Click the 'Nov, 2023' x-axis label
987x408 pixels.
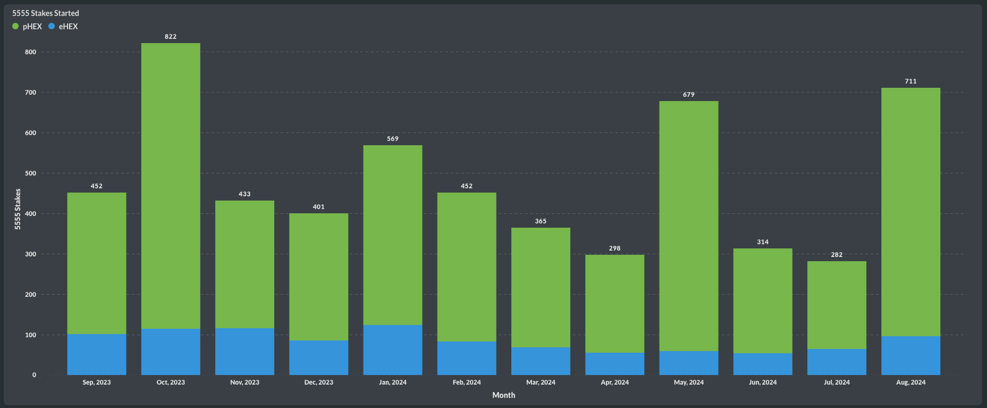(x=244, y=382)
